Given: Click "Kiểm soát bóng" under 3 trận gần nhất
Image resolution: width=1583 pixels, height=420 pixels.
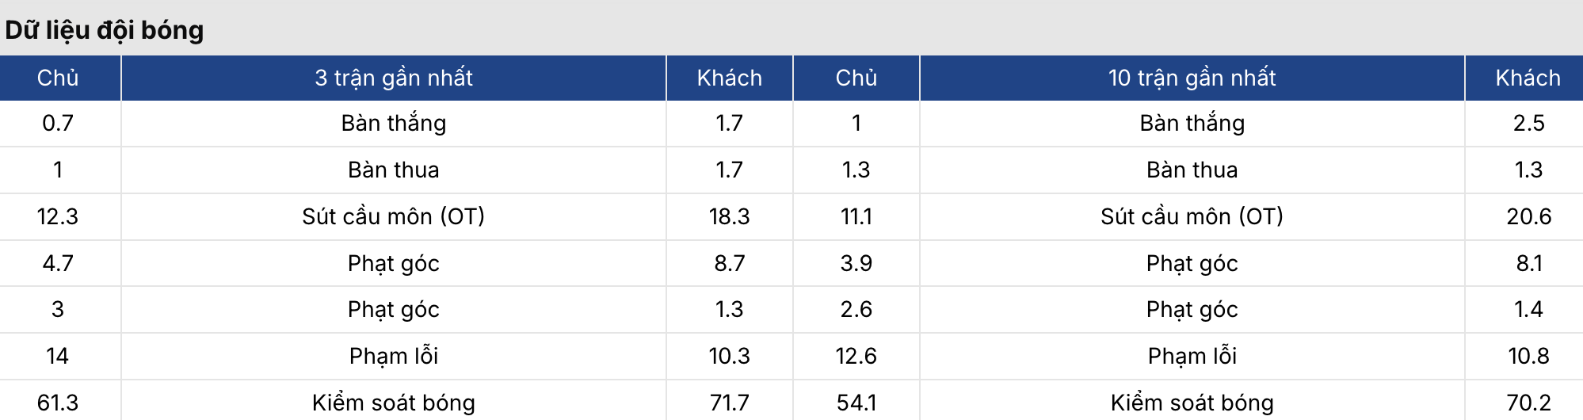Looking at the screenshot, I should (394, 403).
